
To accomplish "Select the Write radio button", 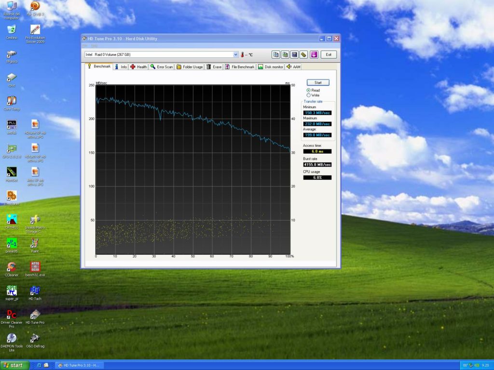I will (309, 95).
